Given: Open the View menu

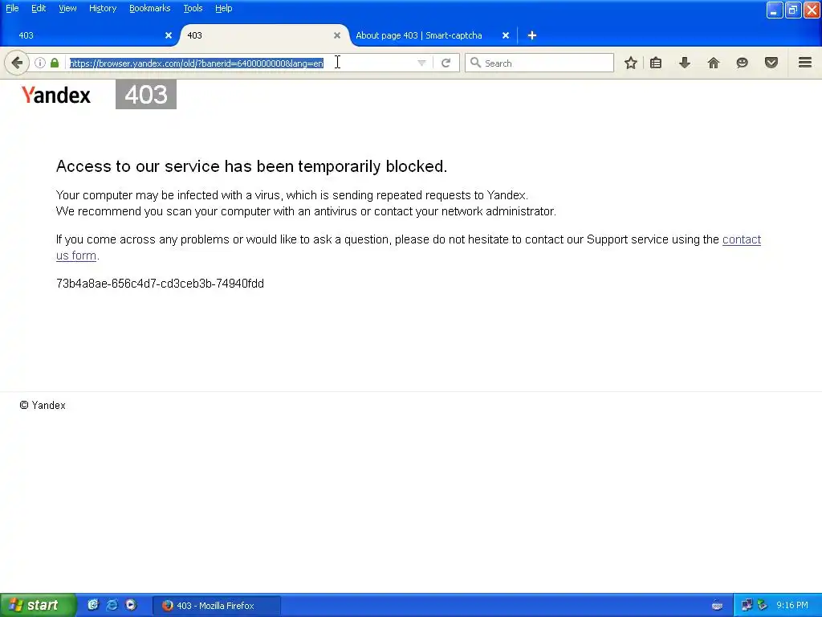Looking at the screenshot, I should point(67,8).
